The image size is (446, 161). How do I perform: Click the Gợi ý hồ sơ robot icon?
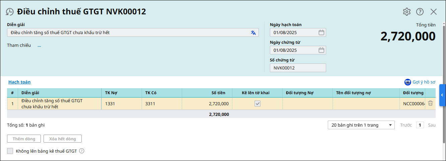click(407, 82)
